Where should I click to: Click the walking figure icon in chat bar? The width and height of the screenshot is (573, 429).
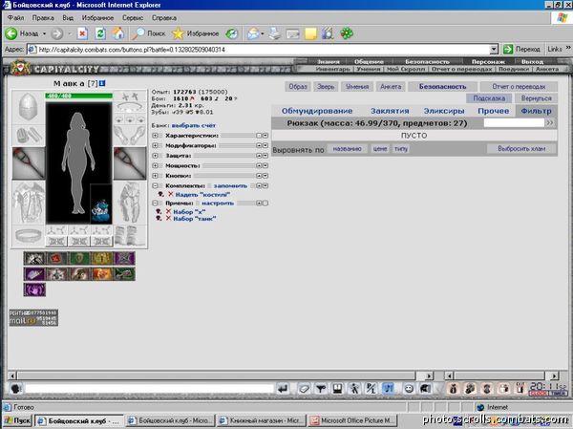click(x=354, y=389)
